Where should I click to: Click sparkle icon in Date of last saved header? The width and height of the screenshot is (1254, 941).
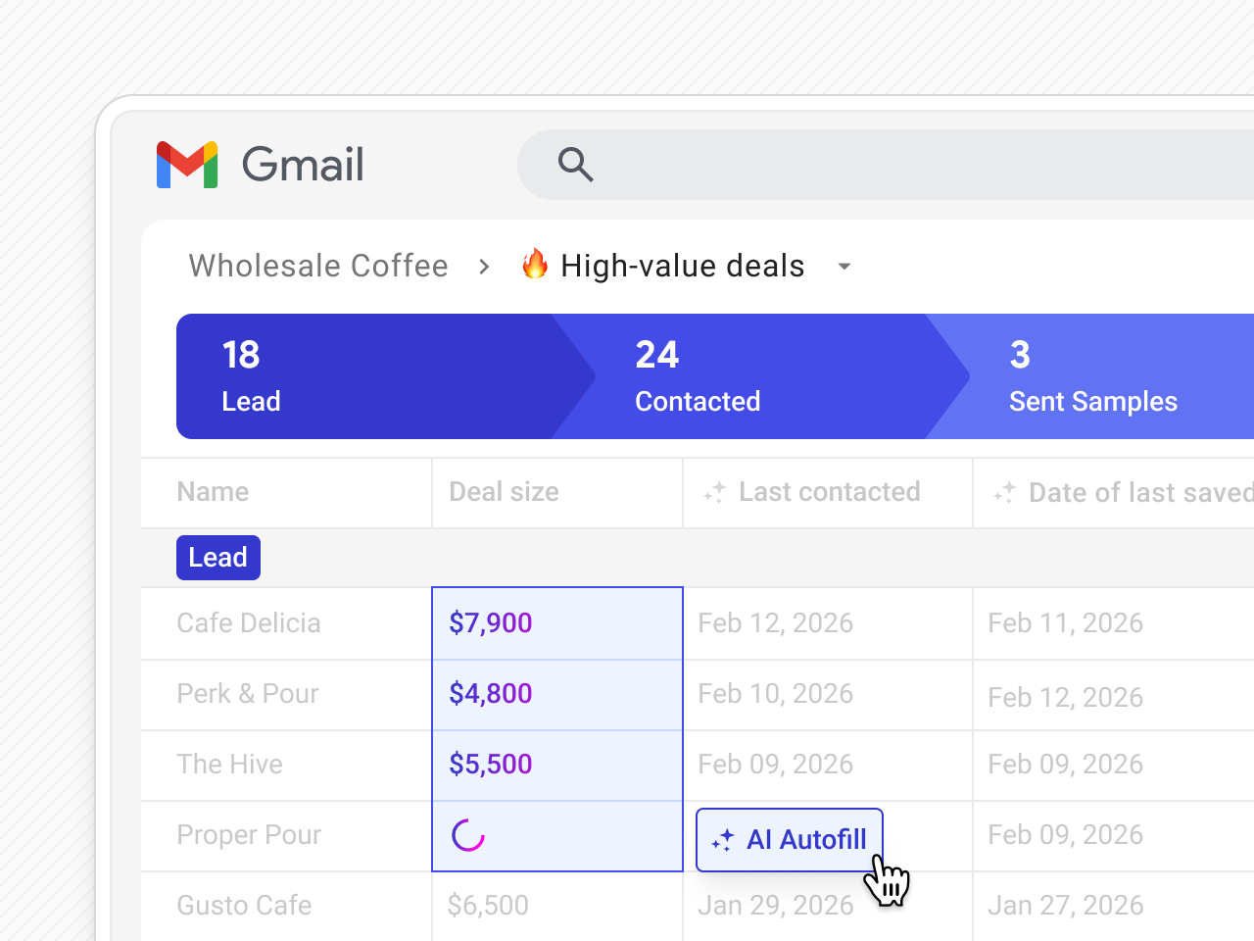coord(1005,492)
